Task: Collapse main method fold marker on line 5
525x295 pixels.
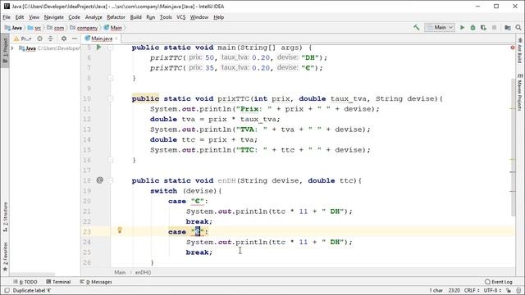Action: coord(111,48)
